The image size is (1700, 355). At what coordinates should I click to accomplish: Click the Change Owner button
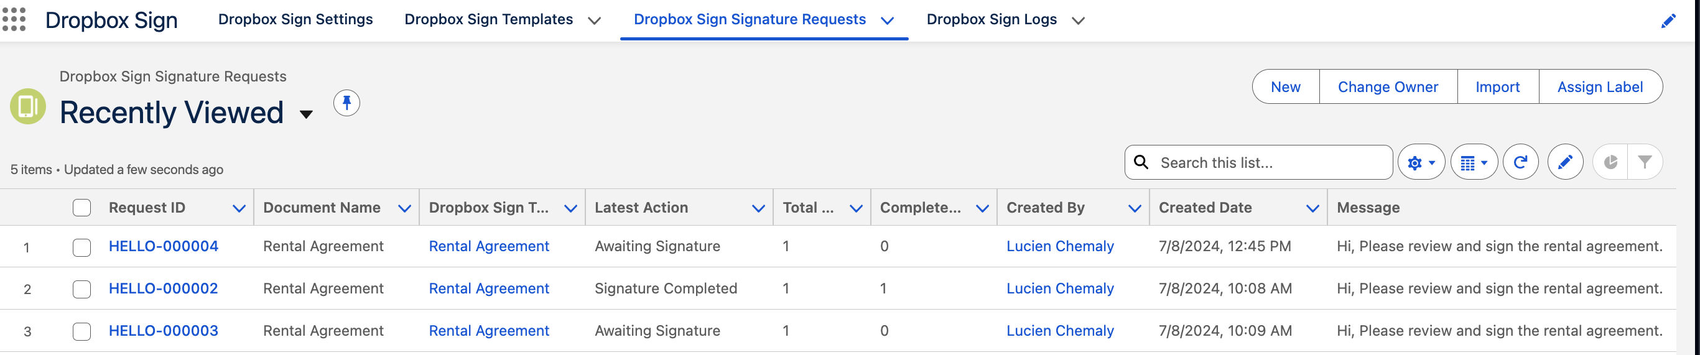pos(1388,86)
